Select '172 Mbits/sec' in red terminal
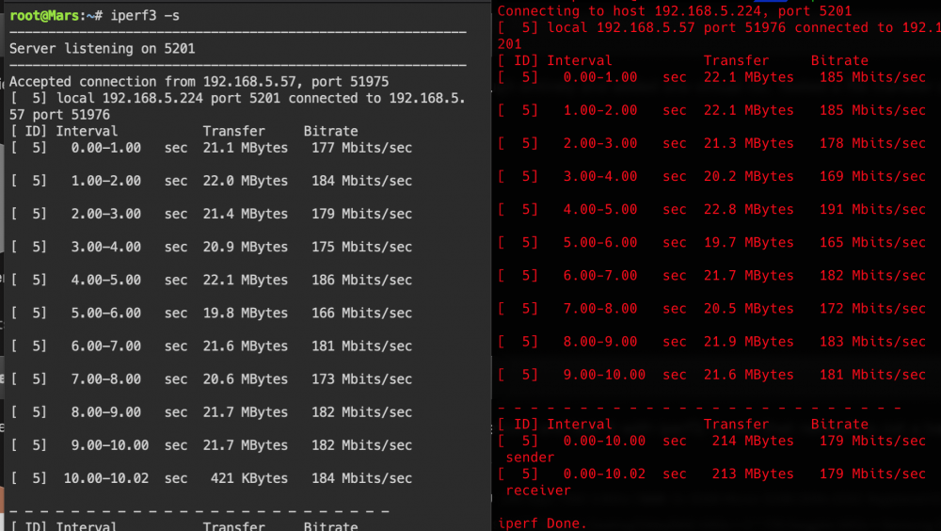Viewport: 941px width, 531px height. (872, 309)
